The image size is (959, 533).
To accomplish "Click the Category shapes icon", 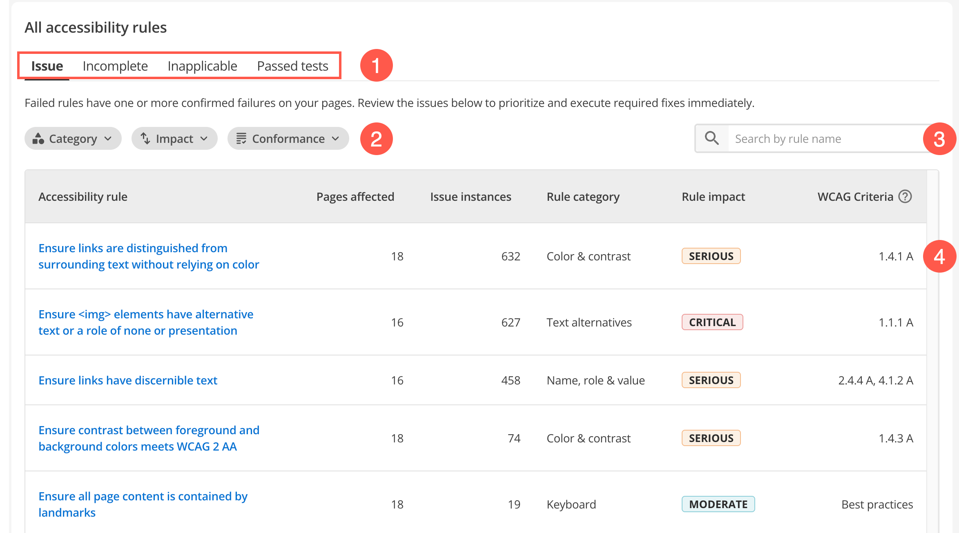I will coord(38,139).
